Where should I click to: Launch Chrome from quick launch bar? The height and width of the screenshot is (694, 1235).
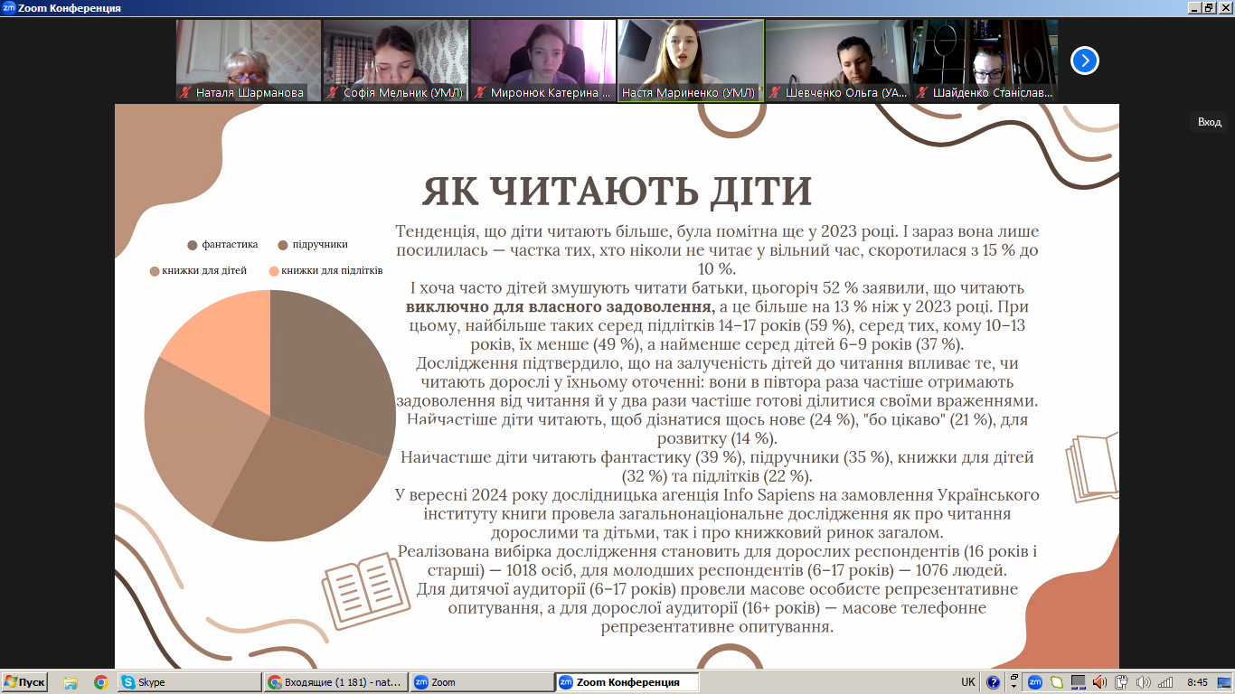pos(100,682)
